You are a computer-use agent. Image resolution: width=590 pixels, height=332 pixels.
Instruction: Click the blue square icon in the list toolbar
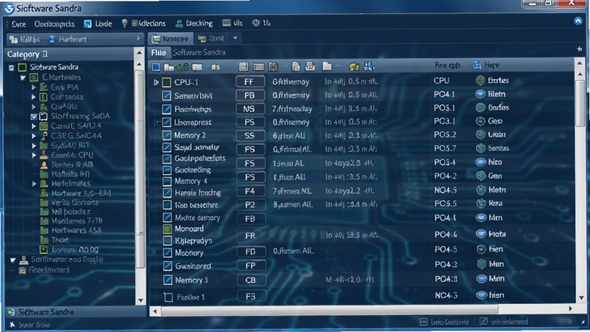[156, 67]
